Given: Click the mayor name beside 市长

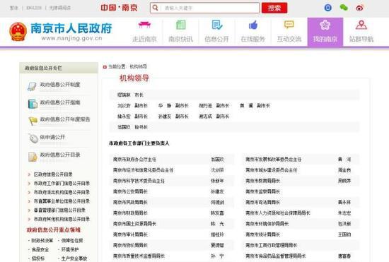Looking at the screenshot, I should point(124,95).
